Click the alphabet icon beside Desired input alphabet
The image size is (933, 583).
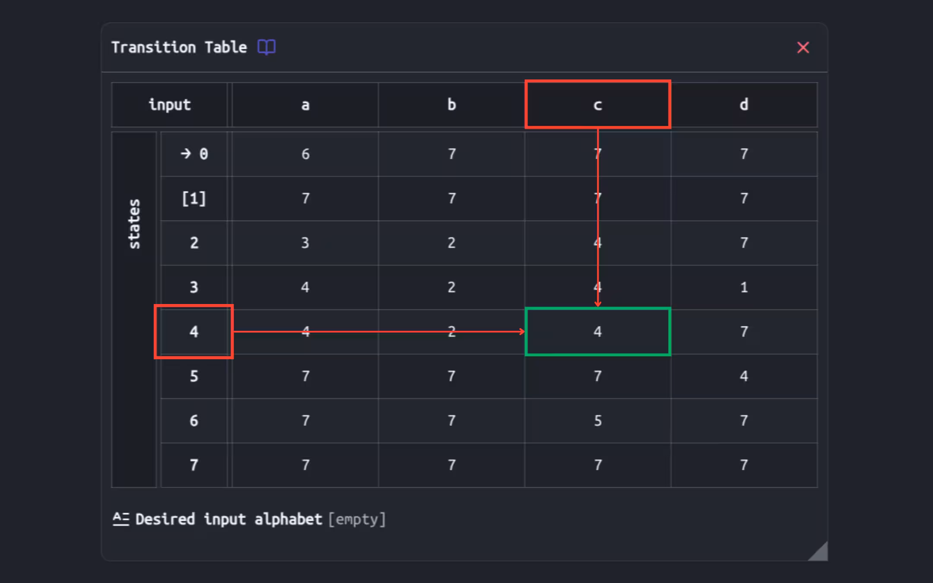(x=121, y=519)
